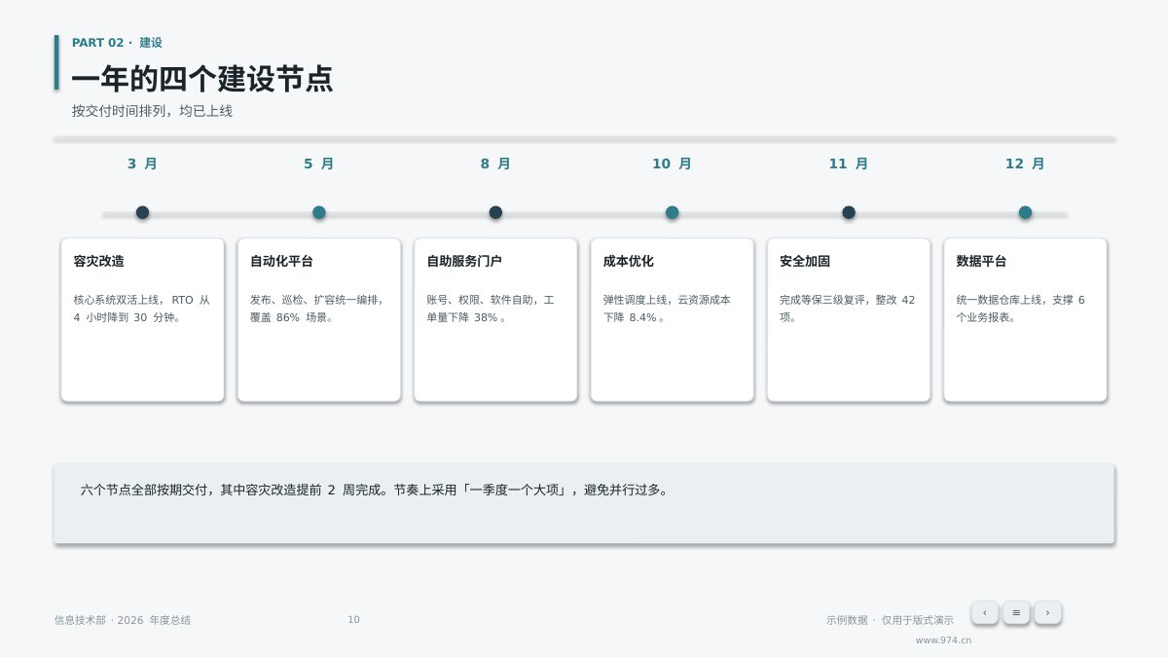Click the 12 月 month label

pyautogui.click(x=1025, y=164)
